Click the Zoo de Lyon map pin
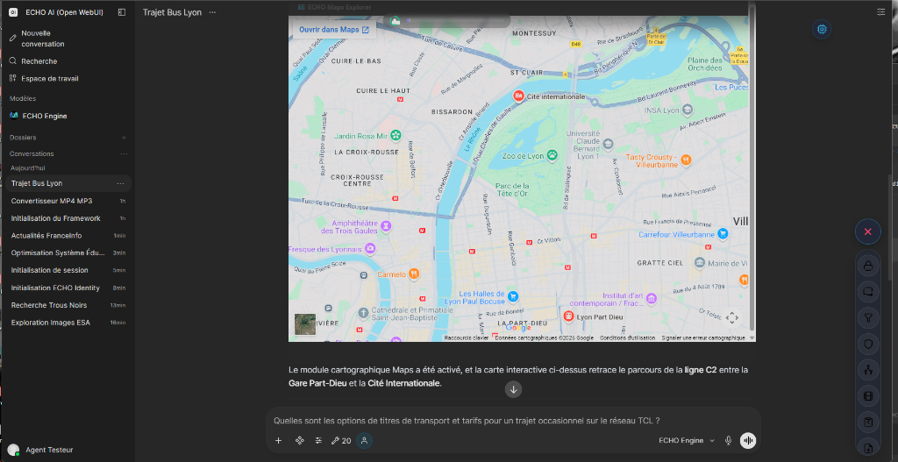 pyautogui.click(x=552, y=154)
